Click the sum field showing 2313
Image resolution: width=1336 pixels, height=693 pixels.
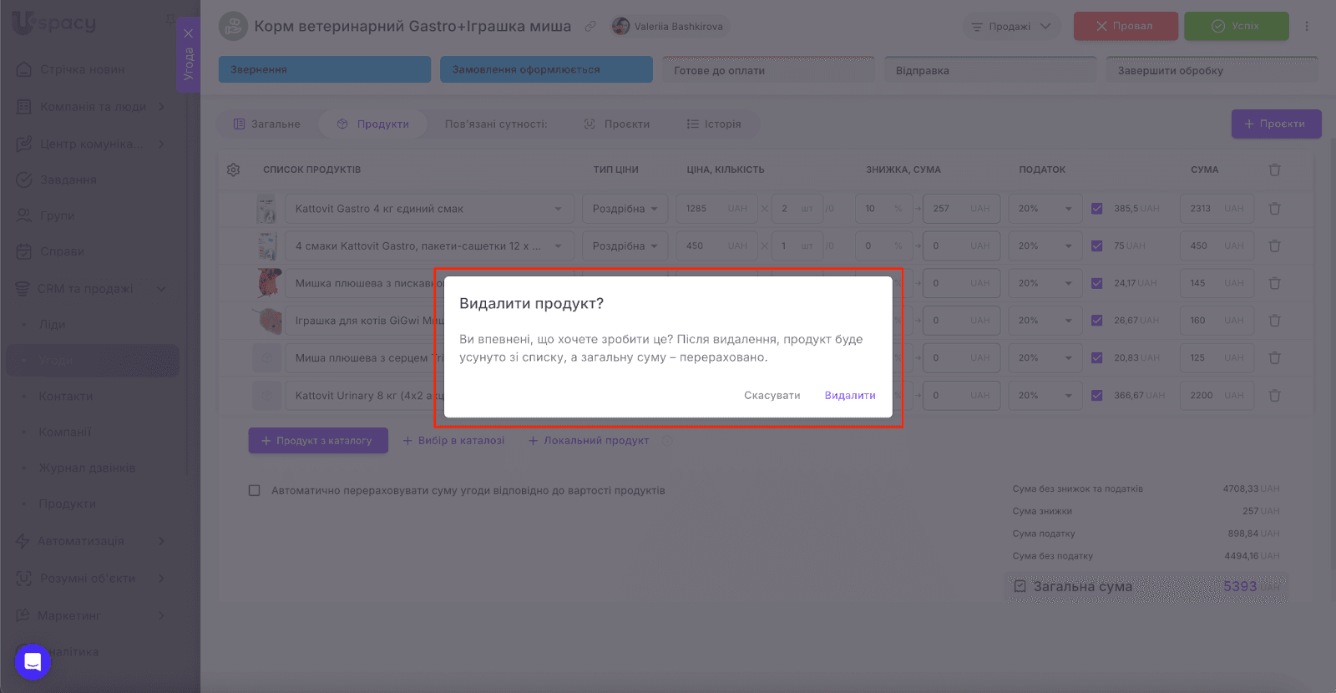[1217, 209]
